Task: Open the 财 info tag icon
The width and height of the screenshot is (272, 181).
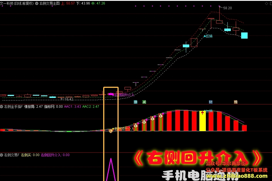Action: 211,102
